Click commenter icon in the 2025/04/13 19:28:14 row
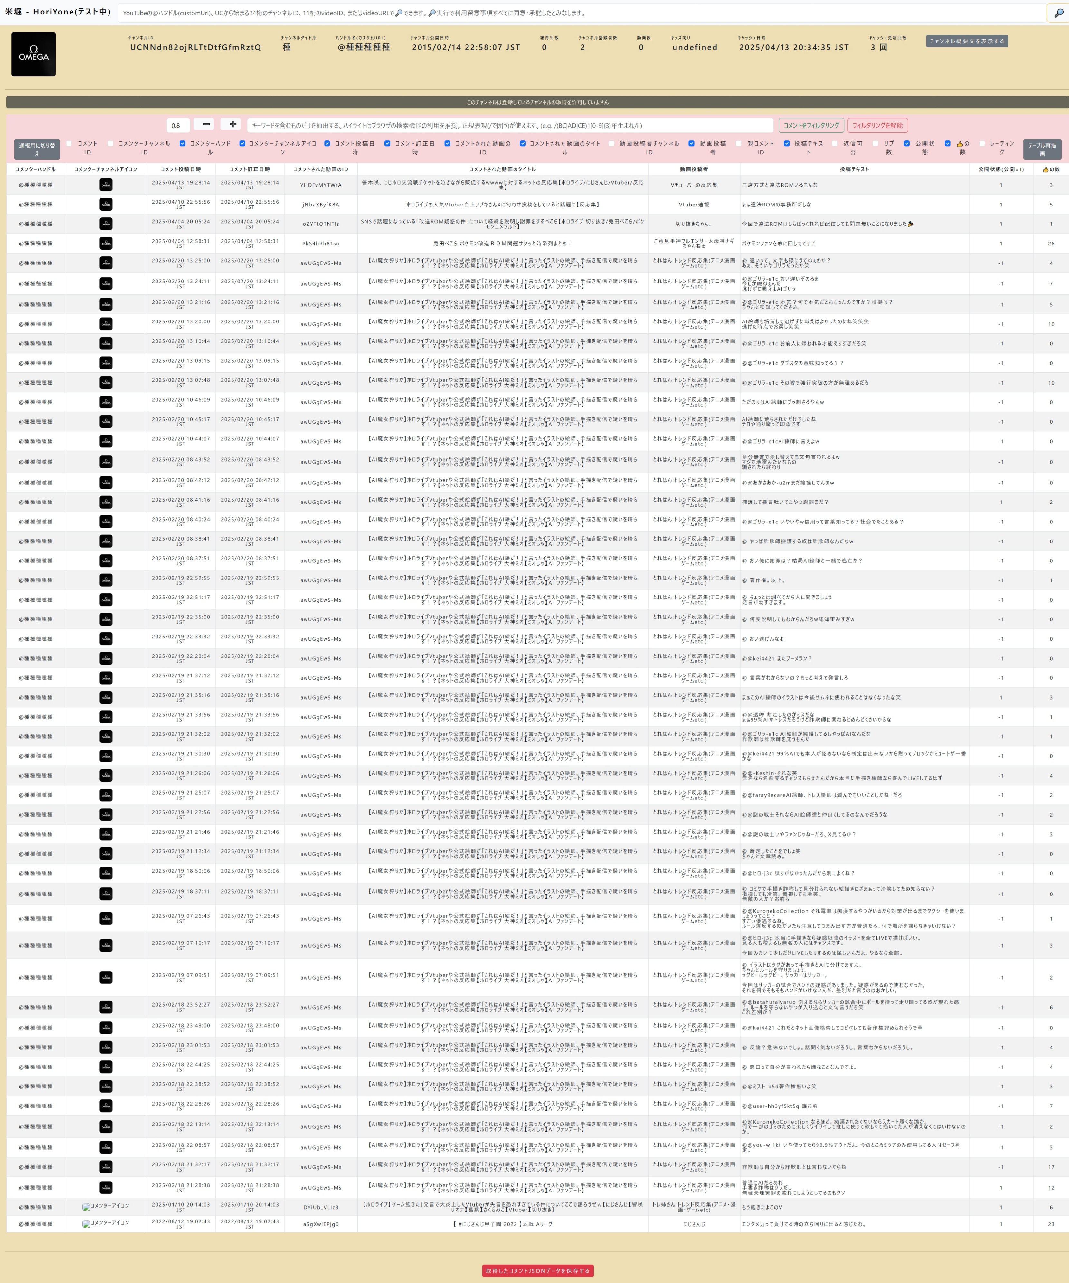1069x1283 pixels. [106, 185]
